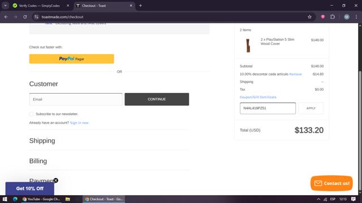Image resolution: width=362 pixels, height=203 pixels.
Task: Click the Shipping section heading
Action: tap(42, 140)
